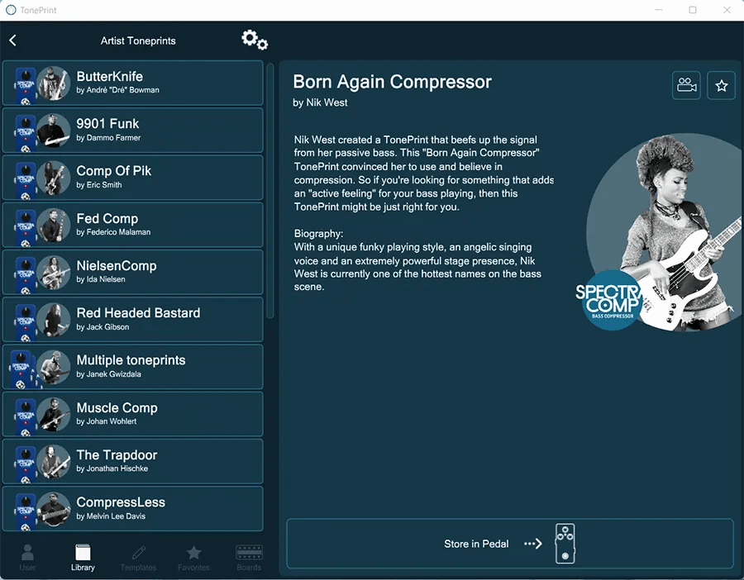Click the toneprint list scrollbar

(270, 190)
